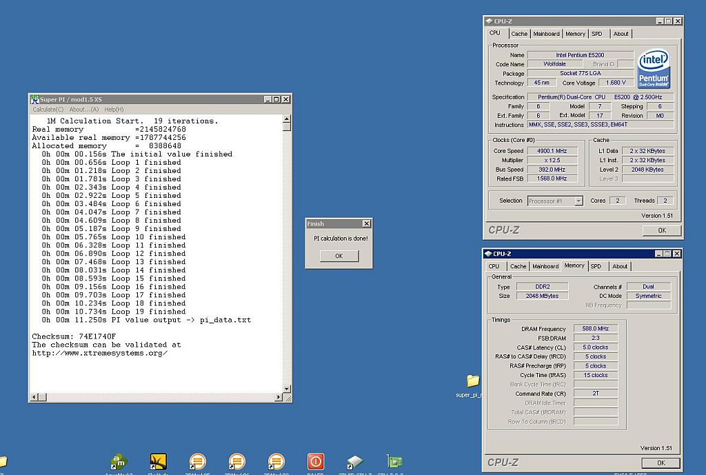Open the About...(A) menu in Super PI
This screenshot has height=475, width=706.
(84, 110)
